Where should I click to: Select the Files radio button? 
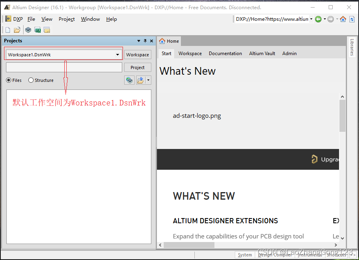pos(14,80)
